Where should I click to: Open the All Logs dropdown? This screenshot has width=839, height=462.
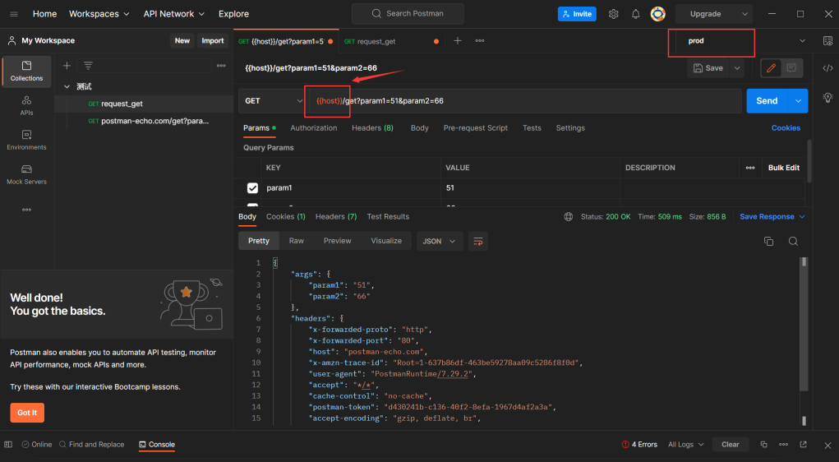pyautogui.click(x=685, y=445)
